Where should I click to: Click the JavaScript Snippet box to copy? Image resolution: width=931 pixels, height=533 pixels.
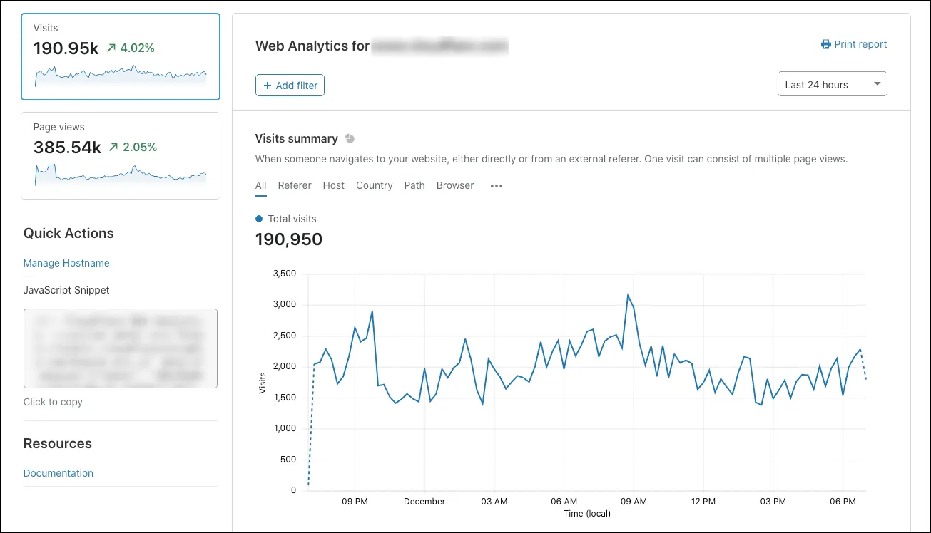[120, 348]
